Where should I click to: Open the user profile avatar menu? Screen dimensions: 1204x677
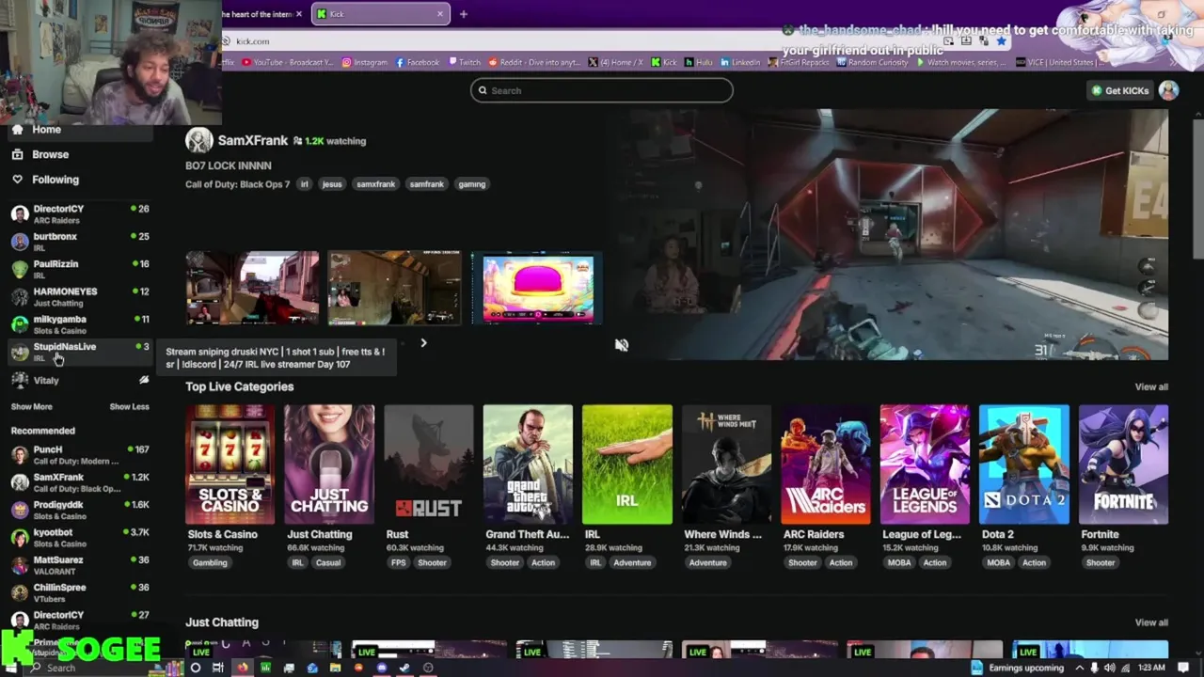(1168, 90)
